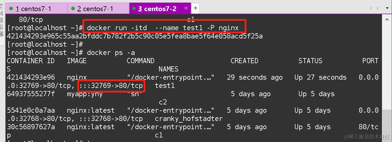Click the terminal scrollbar up arrow
The image size is (392, 142).
pyautogui.click(x=387, y=19)
